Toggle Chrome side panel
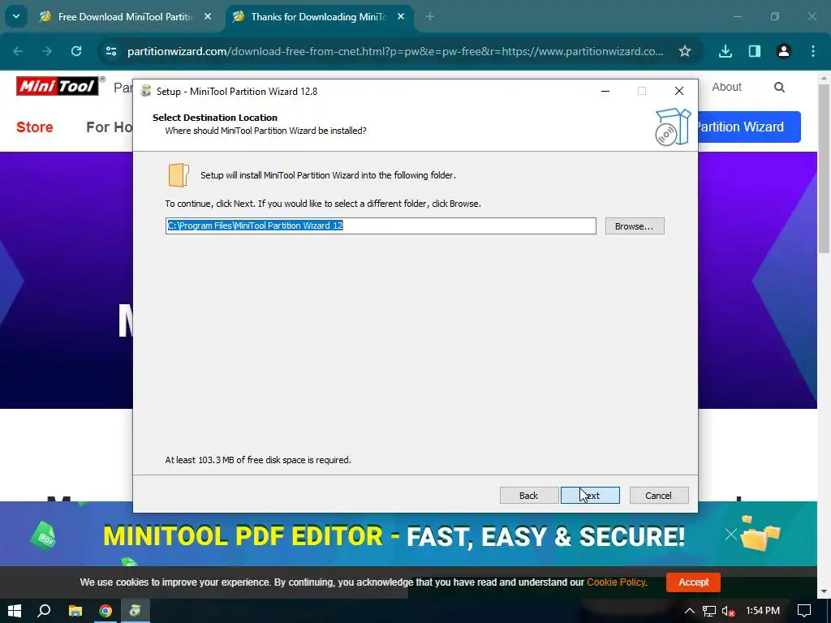 (x=755, y=51)
